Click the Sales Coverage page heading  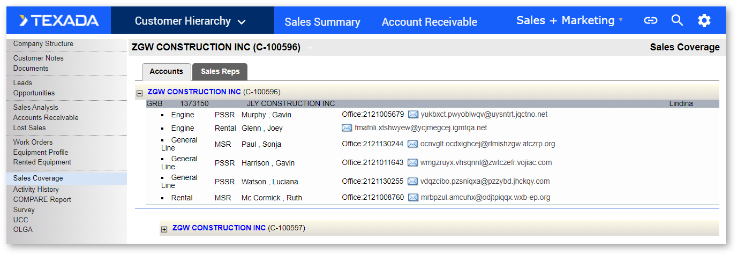685,47
